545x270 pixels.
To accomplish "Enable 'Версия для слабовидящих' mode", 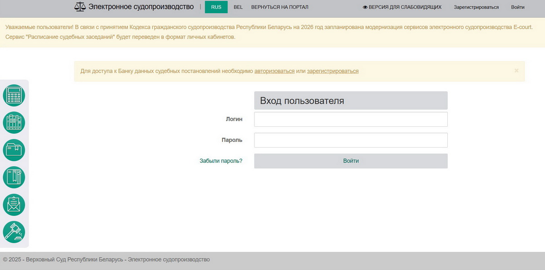I will click(402, 7).
